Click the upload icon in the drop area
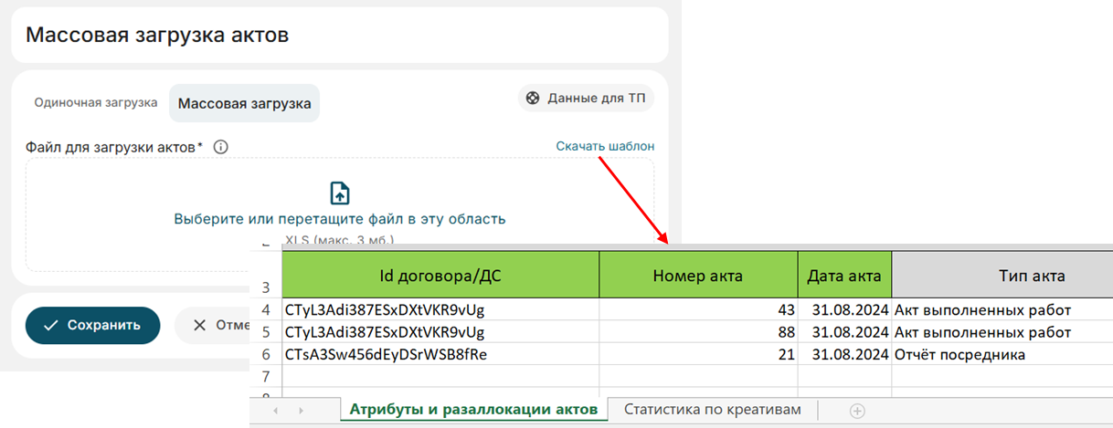This screenshot has width=1113, height=428. [x=339, y=193]
